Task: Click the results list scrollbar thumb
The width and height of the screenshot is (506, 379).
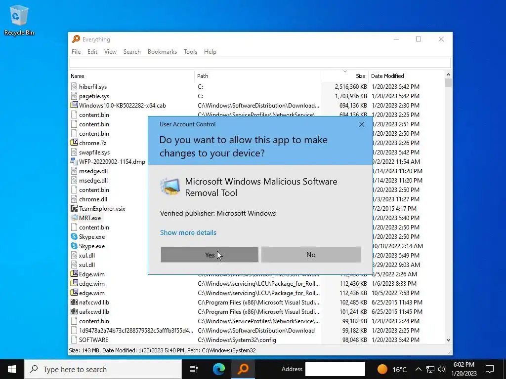Action: 448,83
